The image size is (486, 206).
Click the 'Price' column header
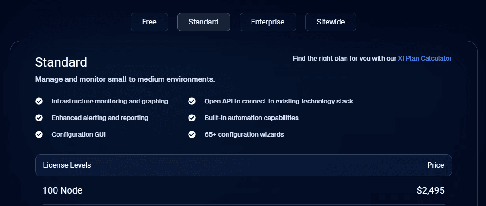tap(436, 165)
